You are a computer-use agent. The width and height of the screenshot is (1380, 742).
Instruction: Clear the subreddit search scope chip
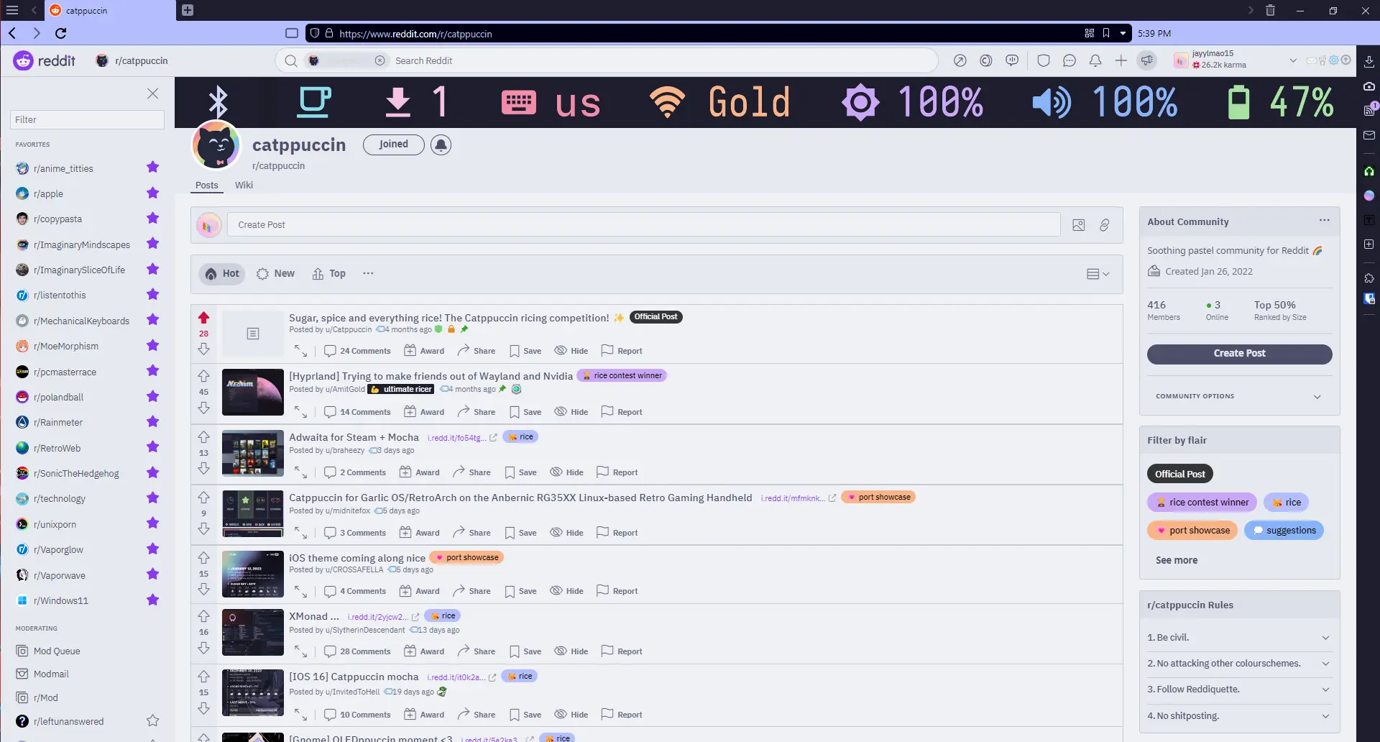[379, 60]
